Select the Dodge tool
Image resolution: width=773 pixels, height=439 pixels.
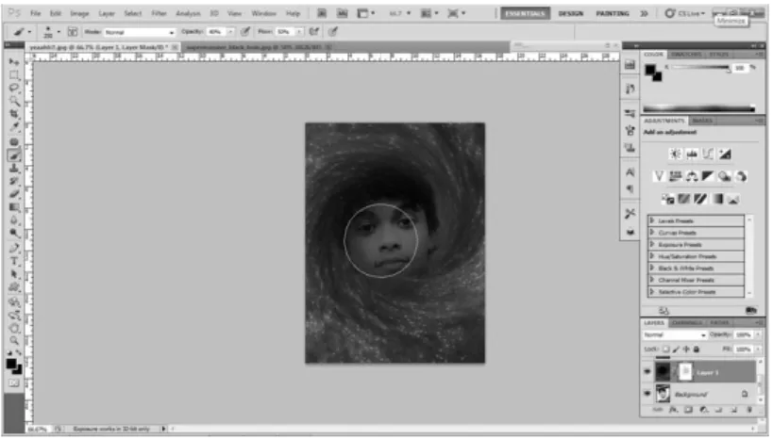coord(14,233)
